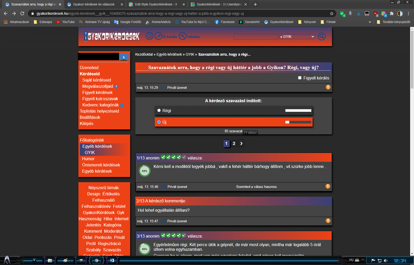This screenshot has height=265, width=414.
Task: Open the Paint taskbar icon
Action: tap(65, 260)
